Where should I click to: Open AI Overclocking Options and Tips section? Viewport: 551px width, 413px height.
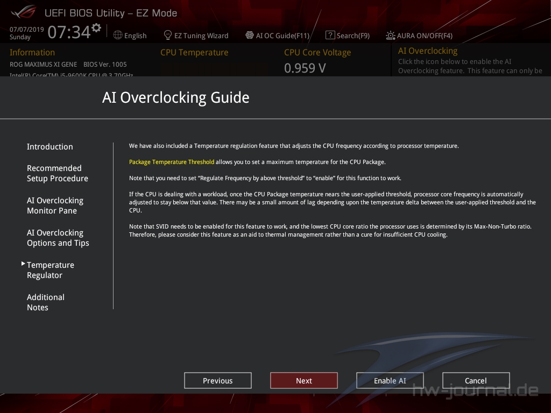(x=58, y=238)
